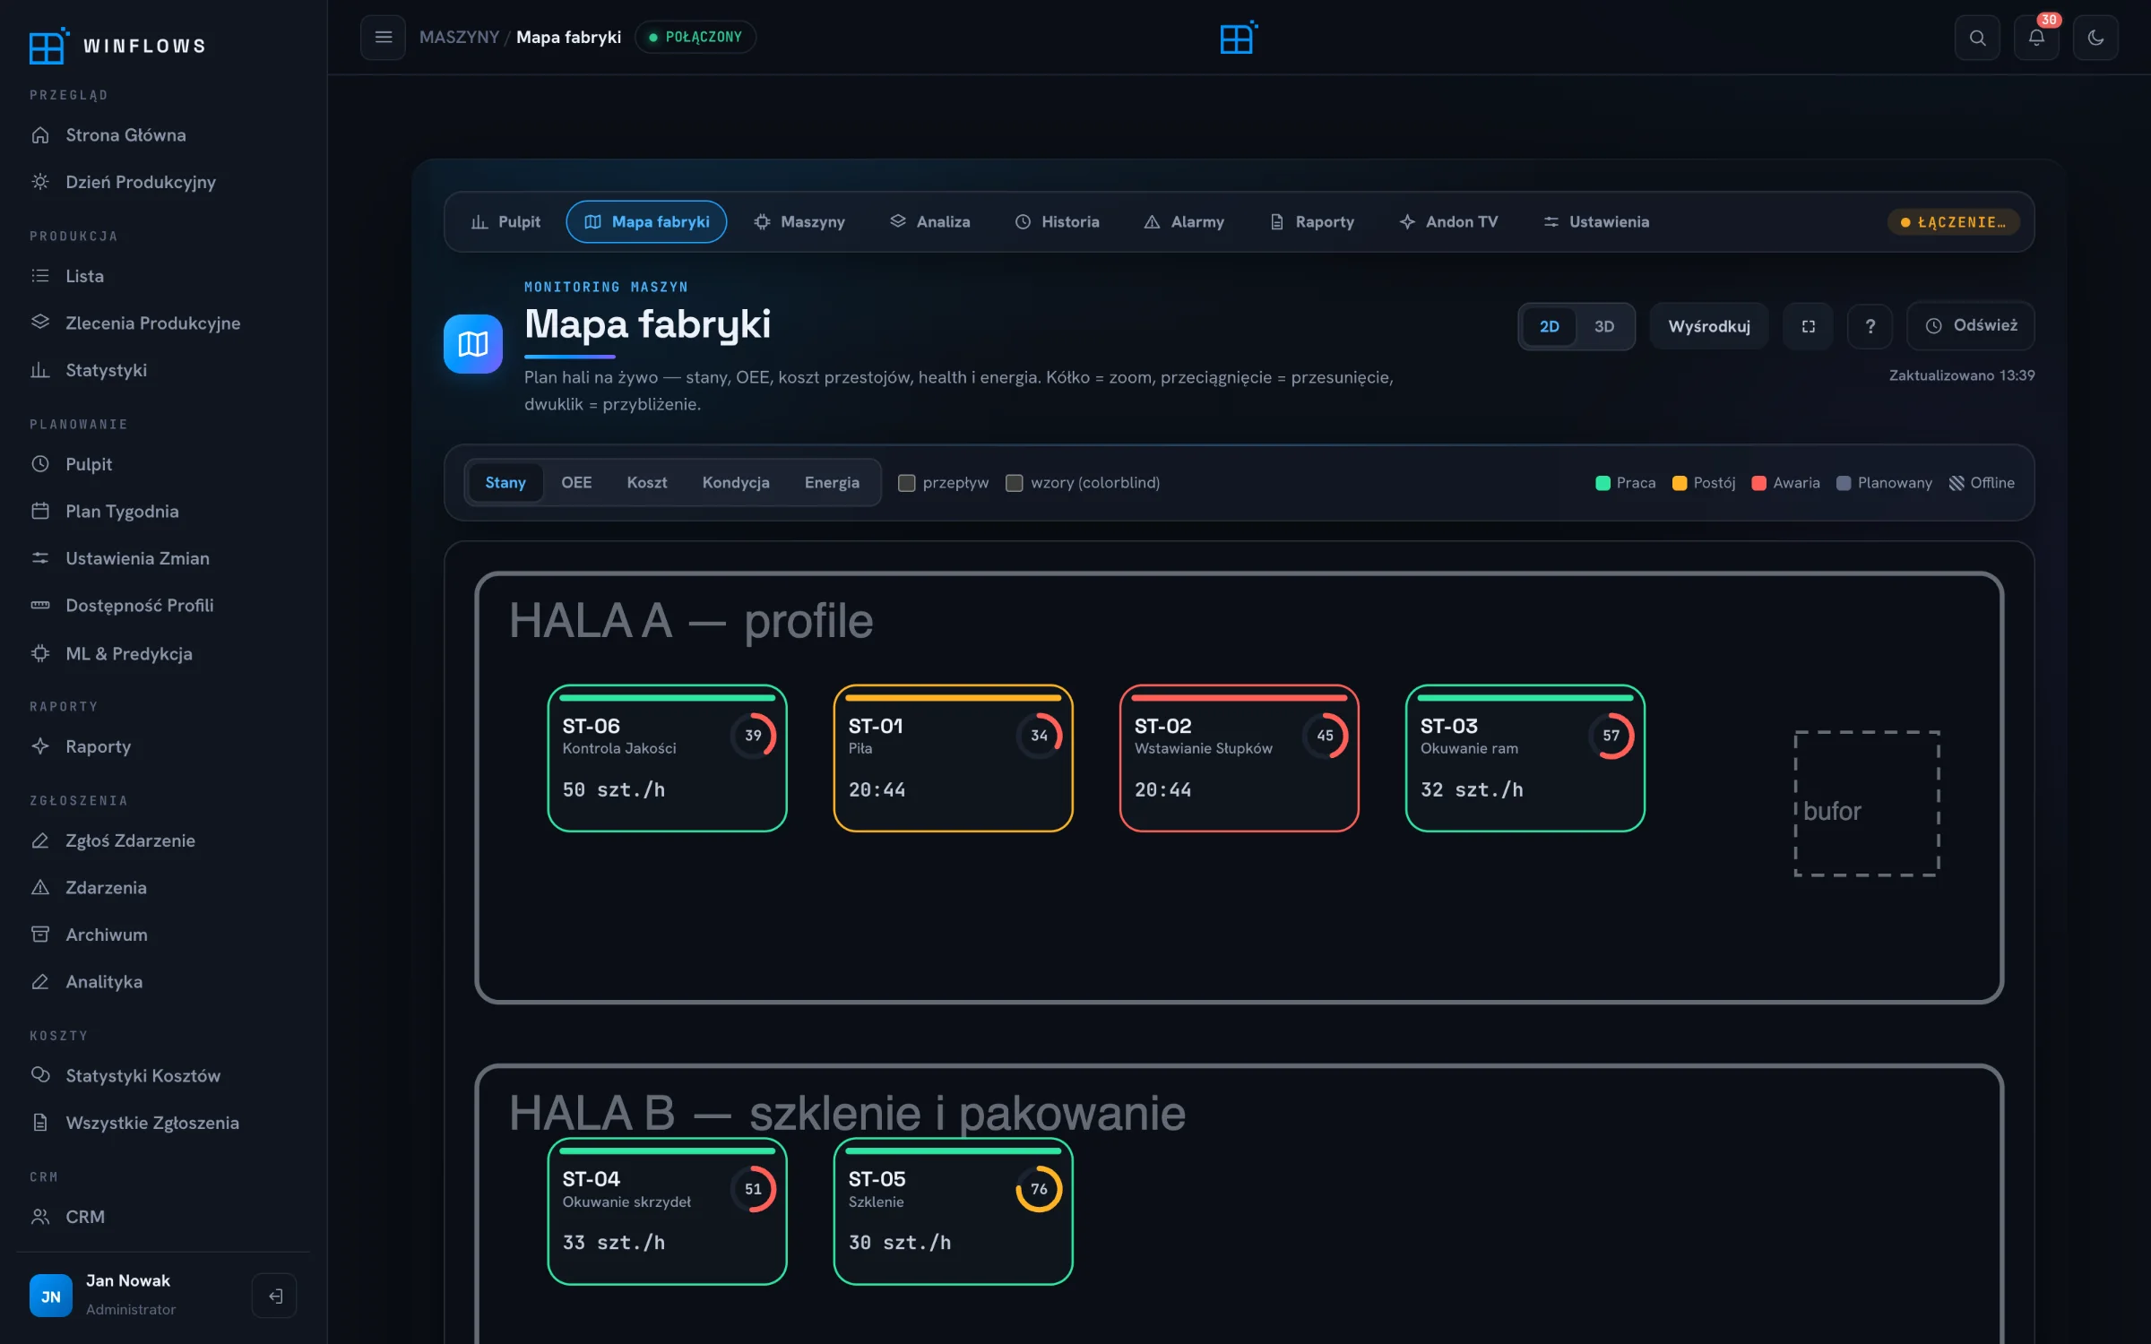Click the POŁĄCZONY status badge
2151x1344 pixels.
(x=695, y=37)
